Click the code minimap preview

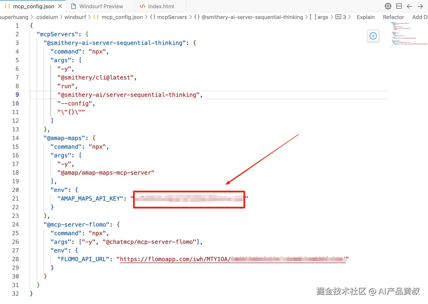409,35
